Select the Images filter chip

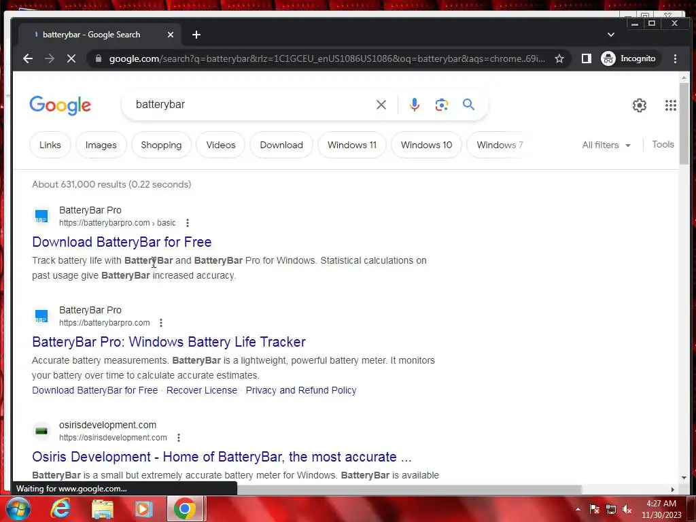(101, 145)
